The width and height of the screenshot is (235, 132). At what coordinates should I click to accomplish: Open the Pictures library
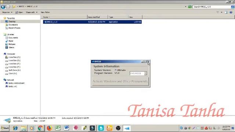point(10,44)
